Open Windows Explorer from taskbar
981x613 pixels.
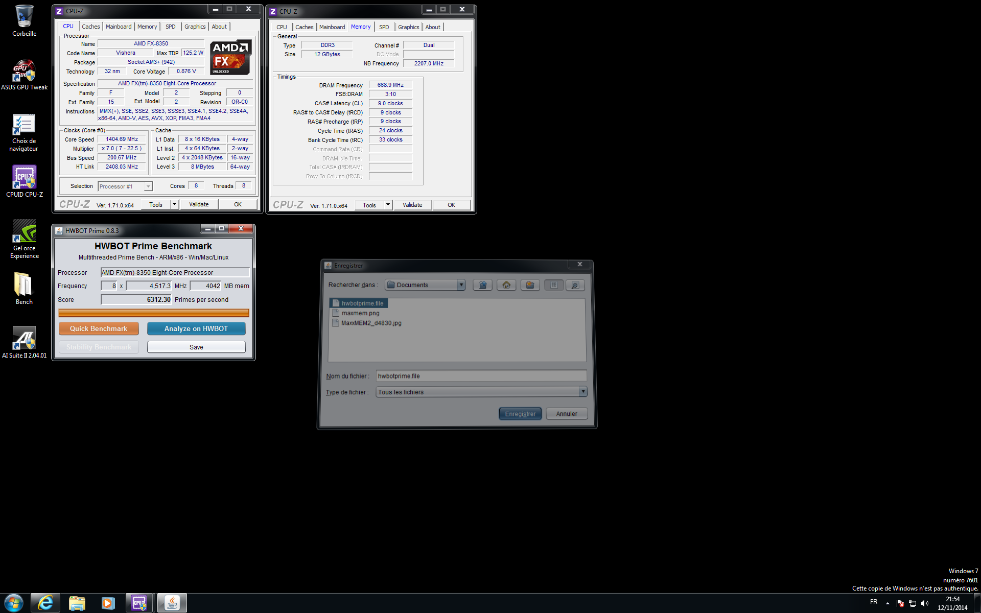77,603
